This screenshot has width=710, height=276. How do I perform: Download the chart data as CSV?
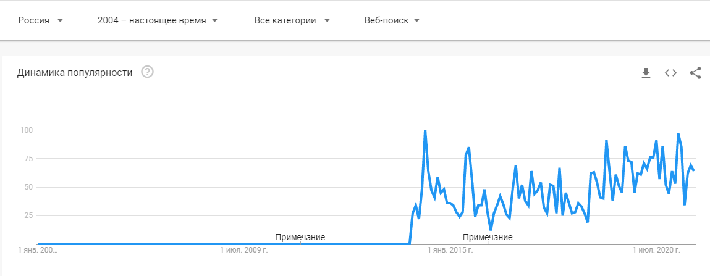(646, 73)
